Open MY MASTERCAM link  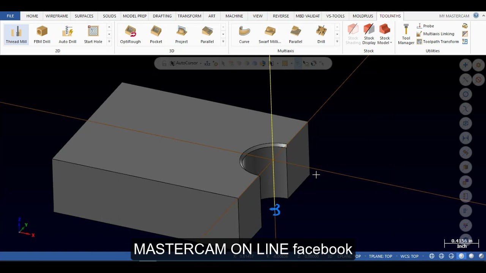coord(454,16)
